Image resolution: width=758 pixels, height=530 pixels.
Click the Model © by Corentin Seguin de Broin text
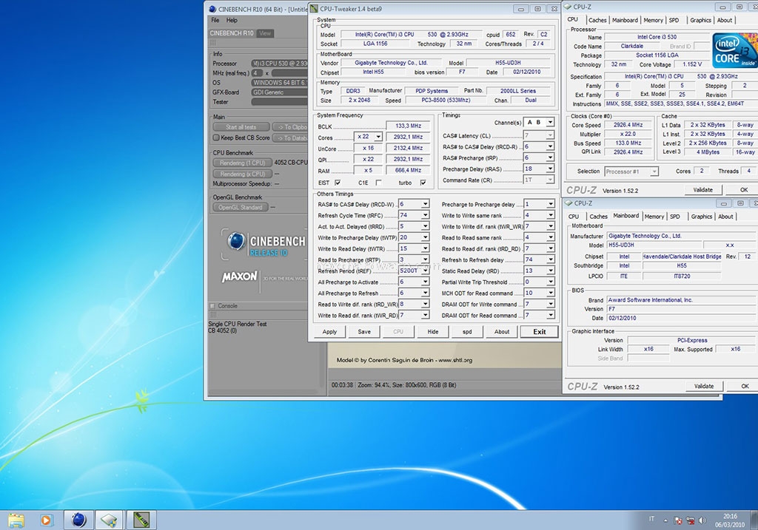click(404, 360)
